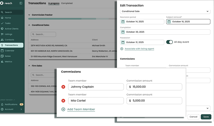
Task: Collapse the Conditional Sales section
Action: click(x=29, y=25)
